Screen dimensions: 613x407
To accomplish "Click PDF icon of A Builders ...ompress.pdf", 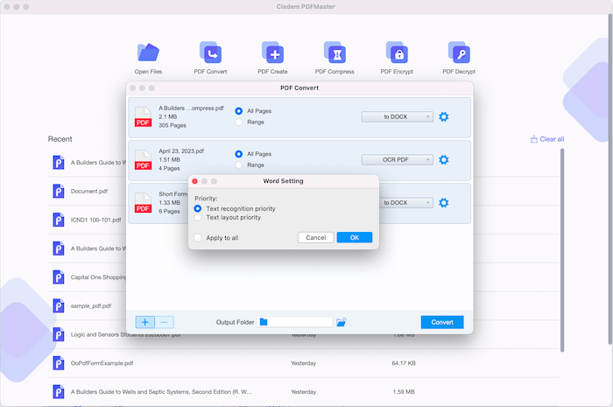I will tap(143, 116).
